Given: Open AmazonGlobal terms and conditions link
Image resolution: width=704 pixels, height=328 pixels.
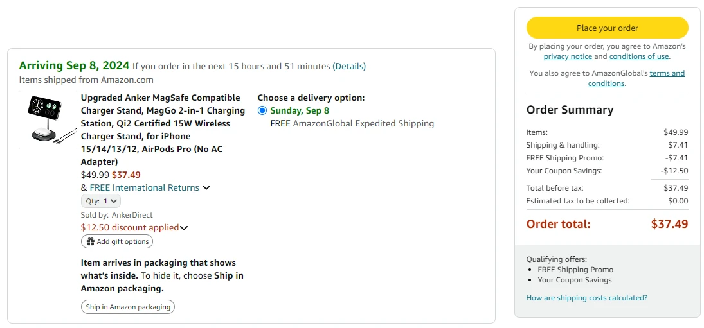Looking at the screenshot, I should (x=667, y=73).
